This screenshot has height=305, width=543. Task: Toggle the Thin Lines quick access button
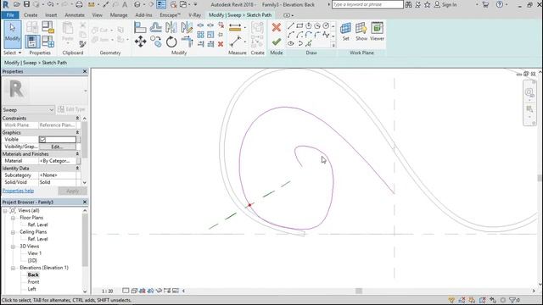[162, 4]
